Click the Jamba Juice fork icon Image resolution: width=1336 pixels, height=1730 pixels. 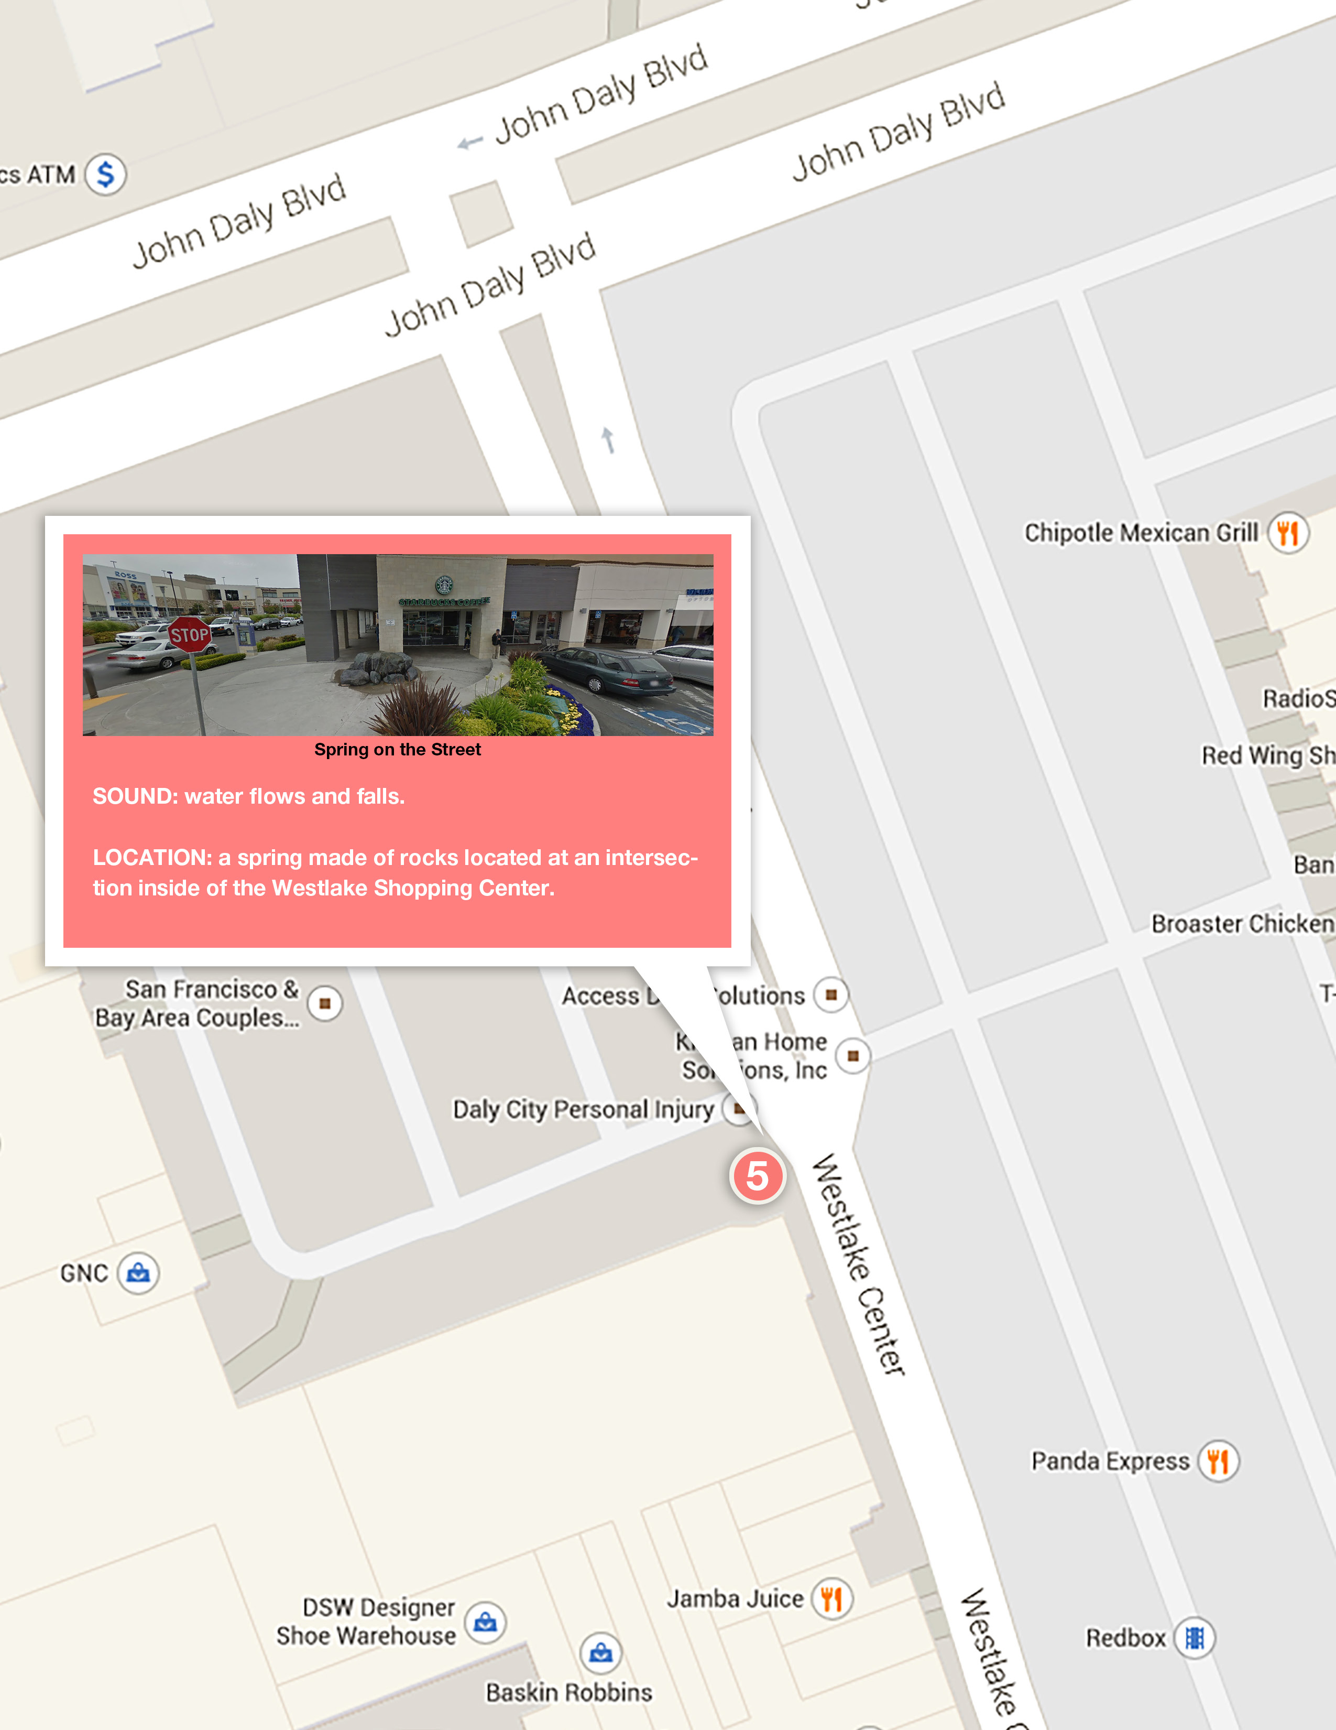click(x=831, y=1598)
